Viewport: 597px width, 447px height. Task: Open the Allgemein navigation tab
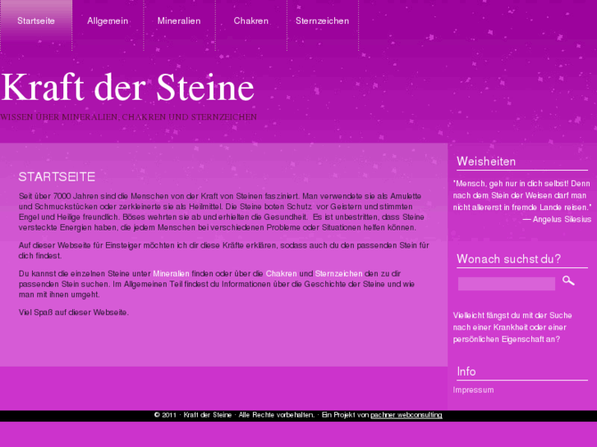(x=108, y=21)
